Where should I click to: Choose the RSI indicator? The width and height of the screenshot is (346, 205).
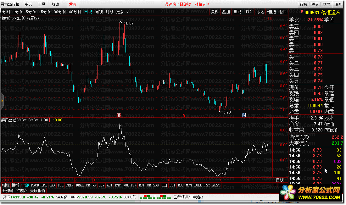click(x=142, y=185)
